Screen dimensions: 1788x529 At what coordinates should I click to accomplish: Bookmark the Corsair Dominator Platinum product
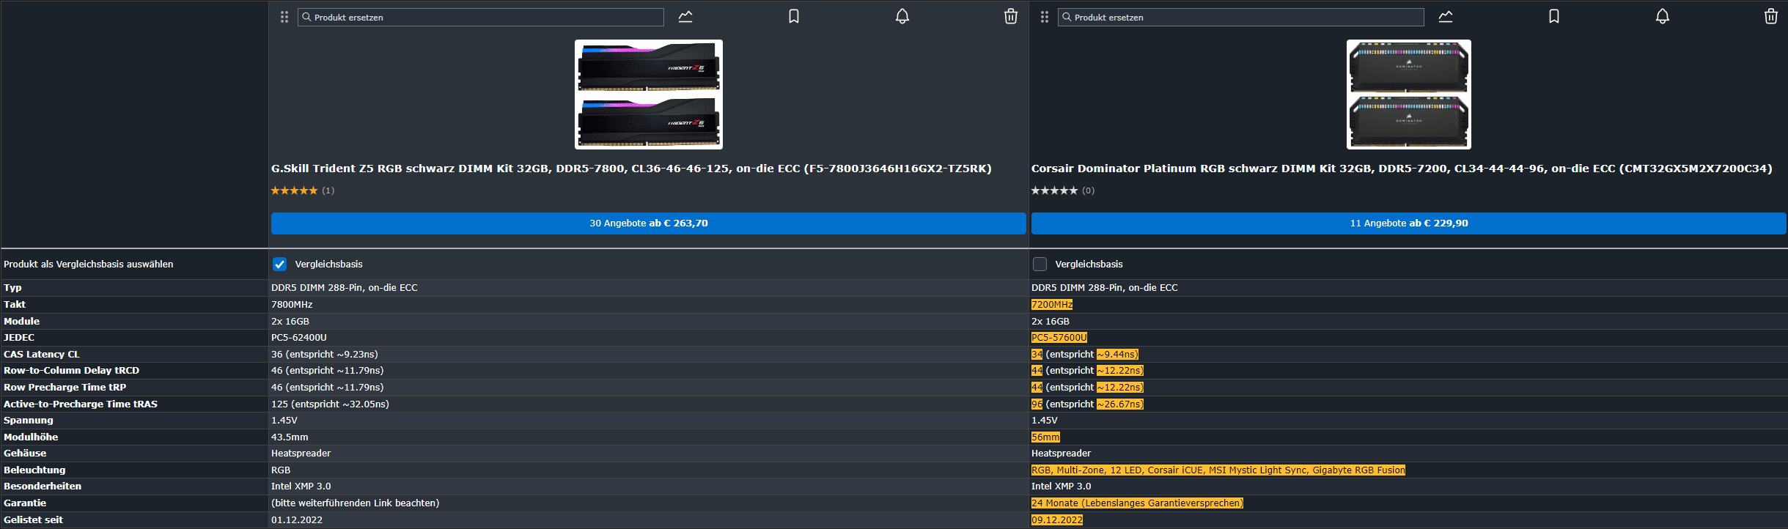pos(1554,17)
